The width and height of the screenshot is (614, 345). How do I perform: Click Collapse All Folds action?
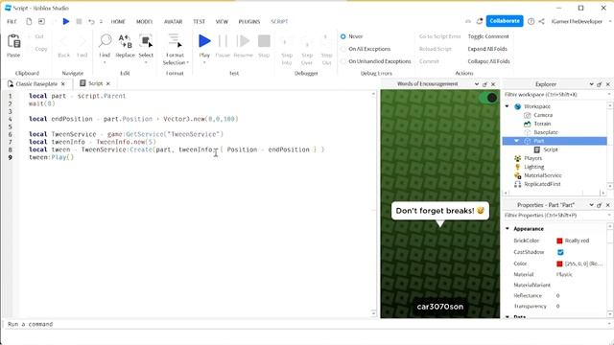[488, 61]
